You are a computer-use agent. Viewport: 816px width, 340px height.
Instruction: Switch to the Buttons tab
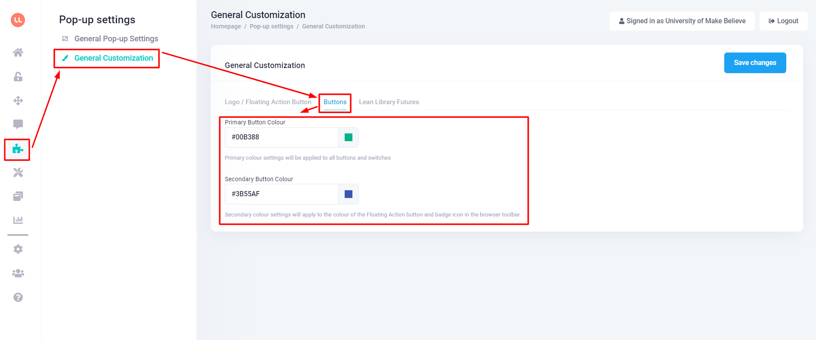coord(335,102)
